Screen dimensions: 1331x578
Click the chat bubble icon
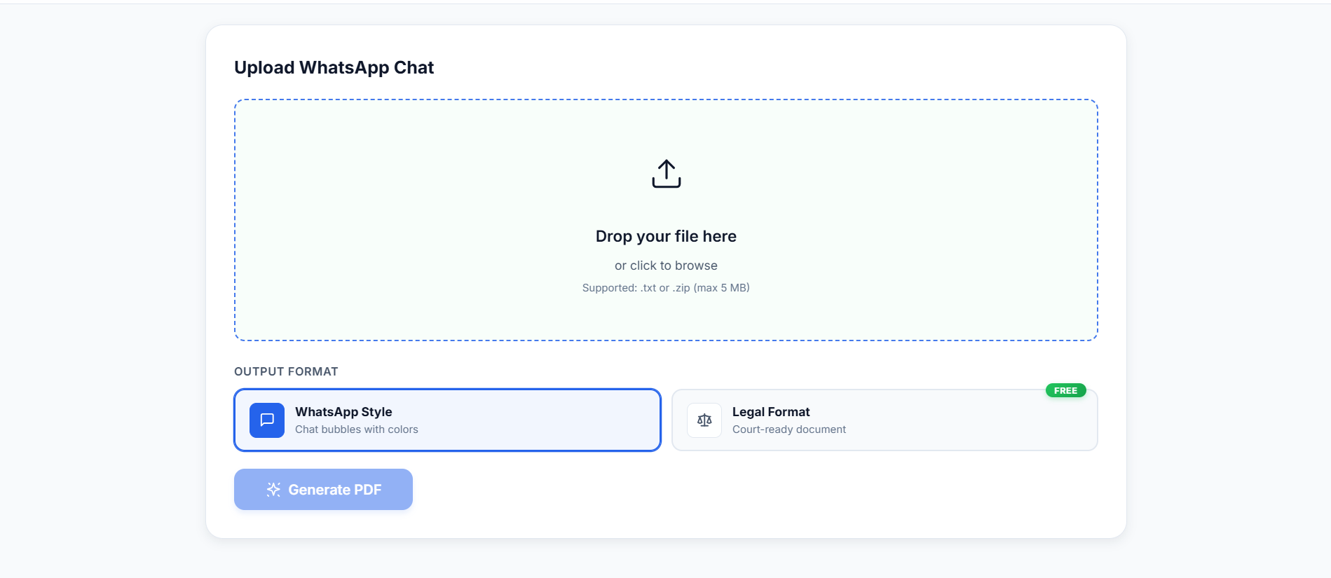267,420
